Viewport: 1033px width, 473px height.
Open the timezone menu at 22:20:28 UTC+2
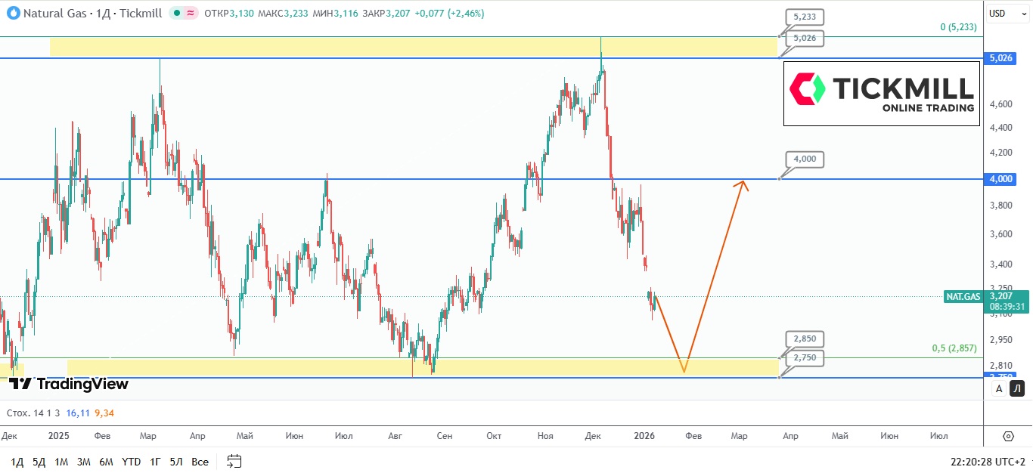click(988, 461)
